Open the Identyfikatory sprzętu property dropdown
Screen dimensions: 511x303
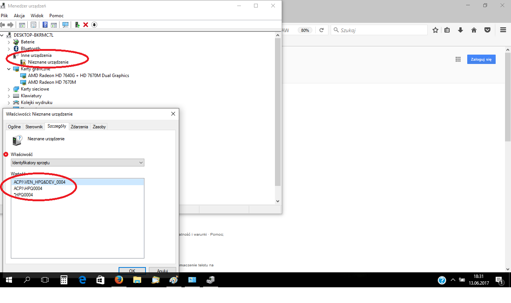click(77, 163)
